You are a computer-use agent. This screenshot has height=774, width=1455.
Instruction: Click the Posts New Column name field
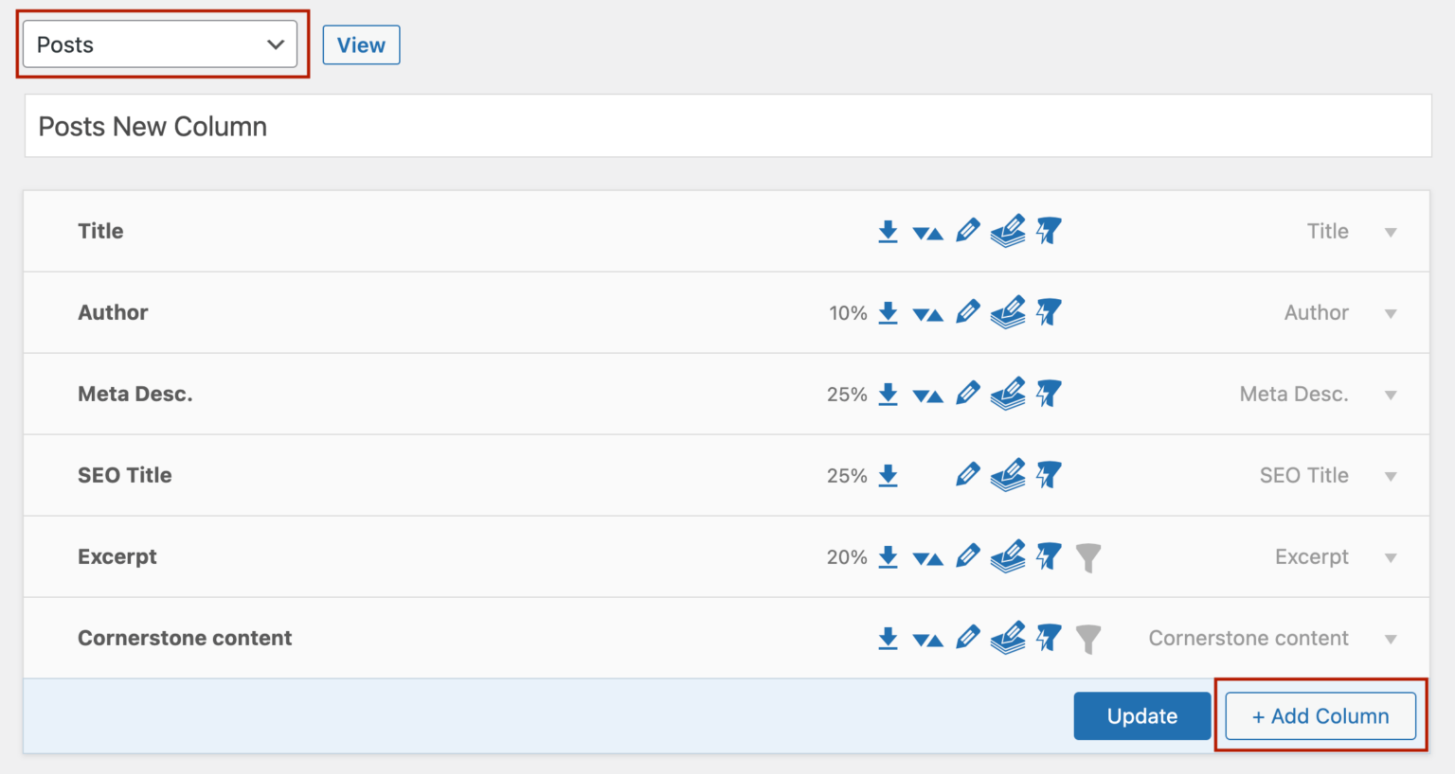point(727,126)
